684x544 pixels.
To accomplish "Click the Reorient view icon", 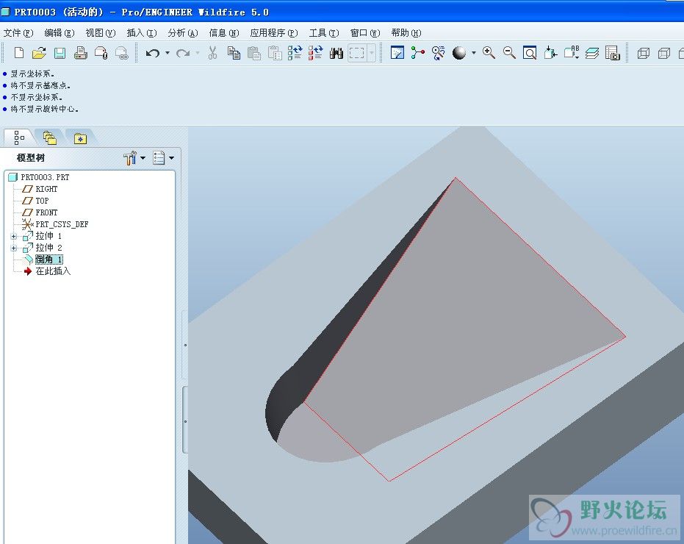I will point(550,53).
